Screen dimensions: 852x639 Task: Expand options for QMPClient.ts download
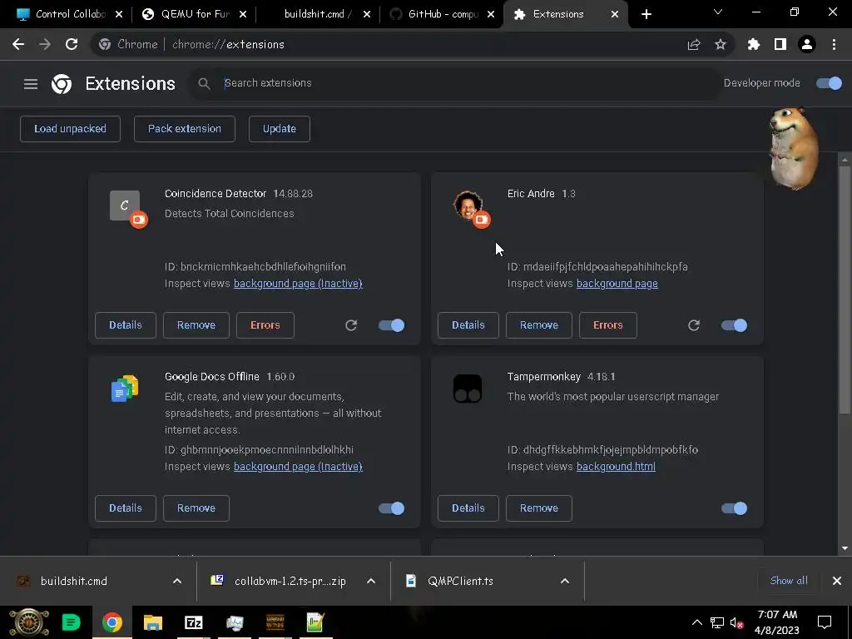click(565, 581)
